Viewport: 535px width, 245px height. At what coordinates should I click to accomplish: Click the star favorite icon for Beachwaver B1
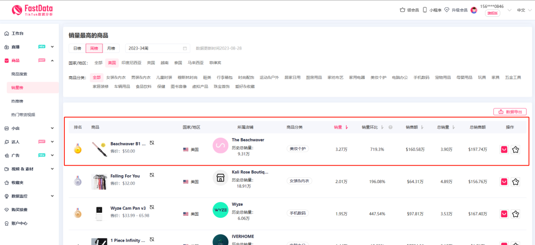(x=515, y=149)
